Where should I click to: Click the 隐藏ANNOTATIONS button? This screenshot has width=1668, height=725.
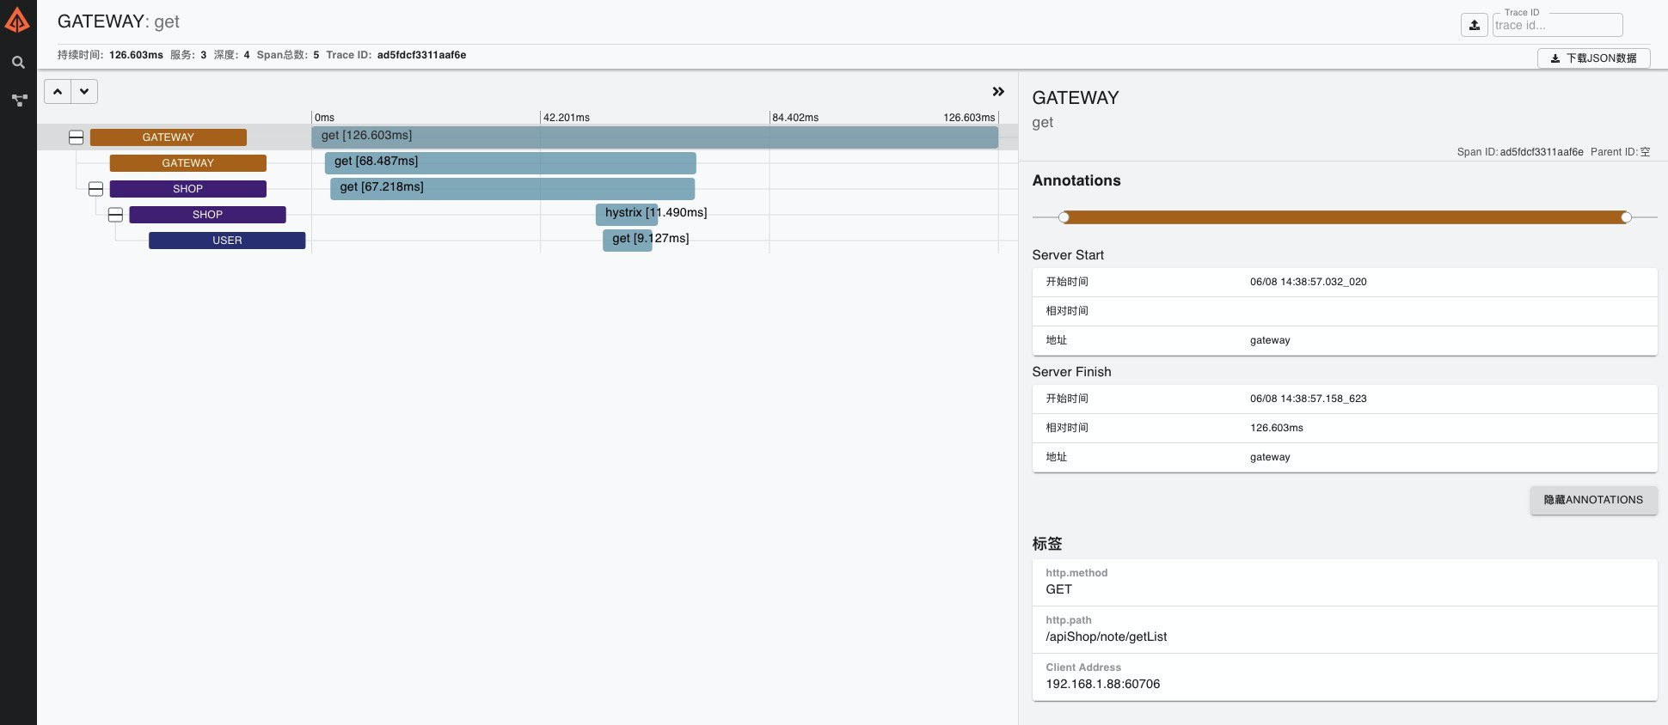tap(1593, 500)
